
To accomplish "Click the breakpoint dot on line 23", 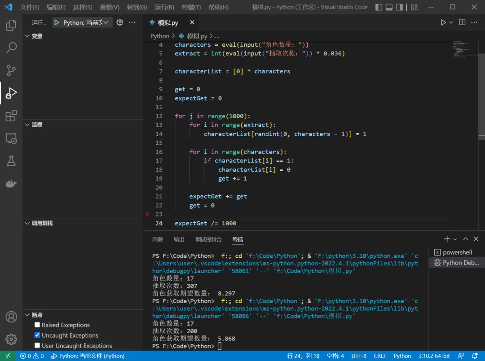I will (x=147, y=214).
